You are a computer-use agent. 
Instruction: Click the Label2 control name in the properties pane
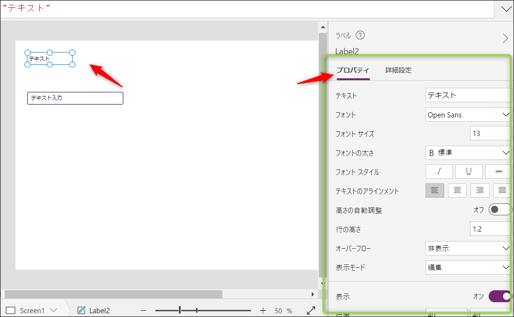point(347,52)
